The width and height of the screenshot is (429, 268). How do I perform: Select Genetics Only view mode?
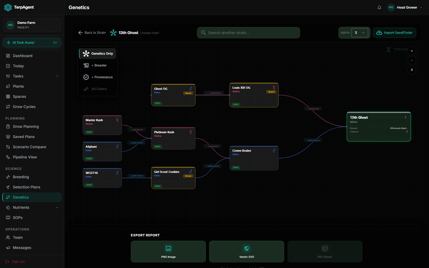97,53
